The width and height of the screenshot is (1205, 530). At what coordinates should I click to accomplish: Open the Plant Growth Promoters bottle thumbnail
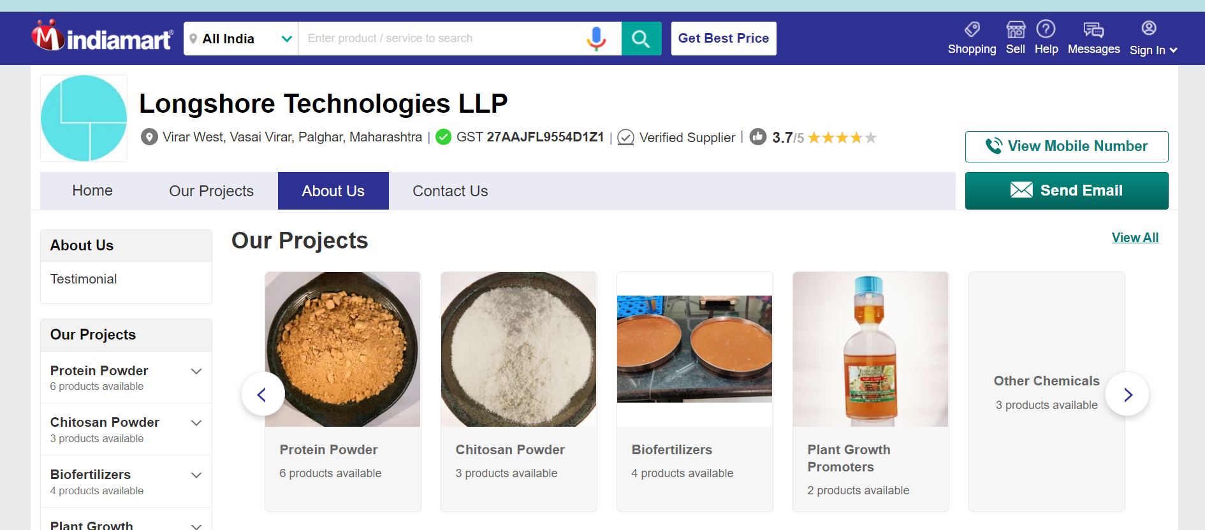870,349
